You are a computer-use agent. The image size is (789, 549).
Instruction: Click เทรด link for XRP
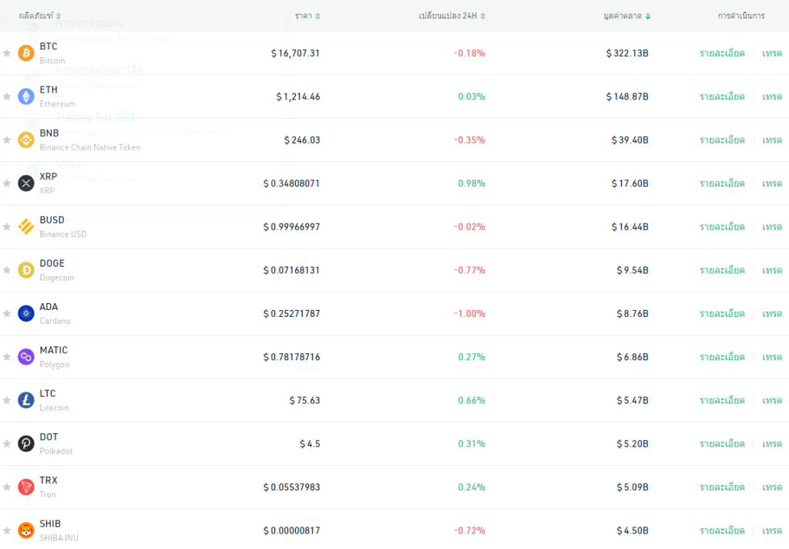coord(772,184)
